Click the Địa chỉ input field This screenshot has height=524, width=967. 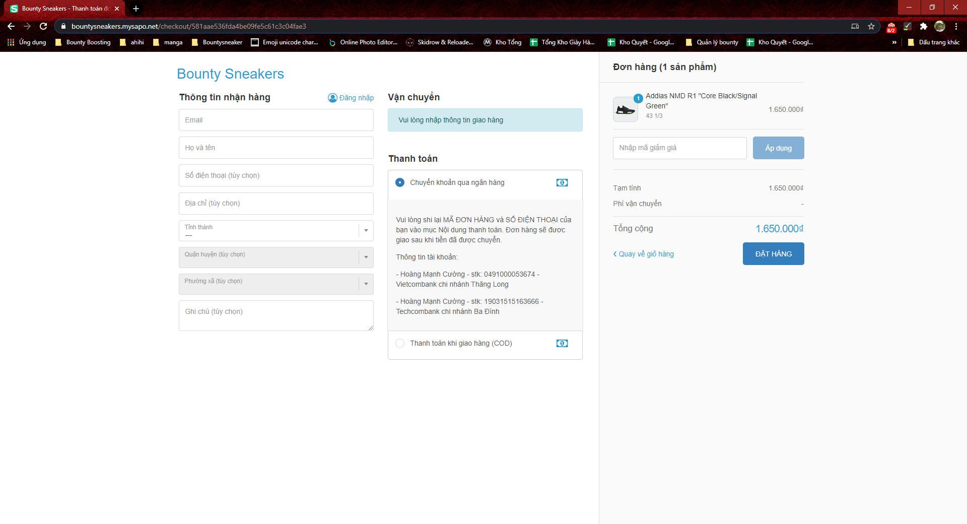point(276,204)
